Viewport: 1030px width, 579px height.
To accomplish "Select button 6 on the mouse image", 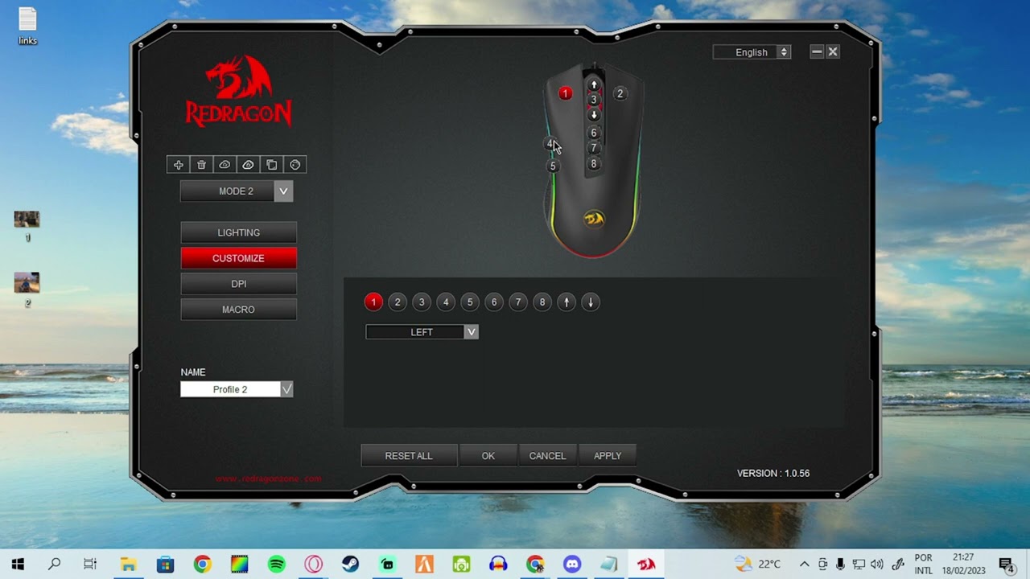I will point(594,133).
